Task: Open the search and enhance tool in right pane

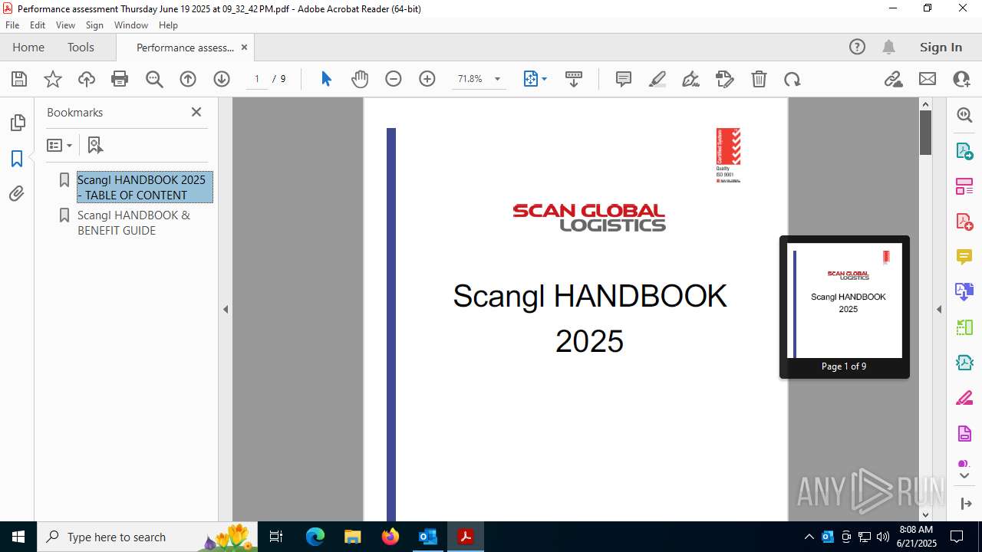Action: [964, 115]
